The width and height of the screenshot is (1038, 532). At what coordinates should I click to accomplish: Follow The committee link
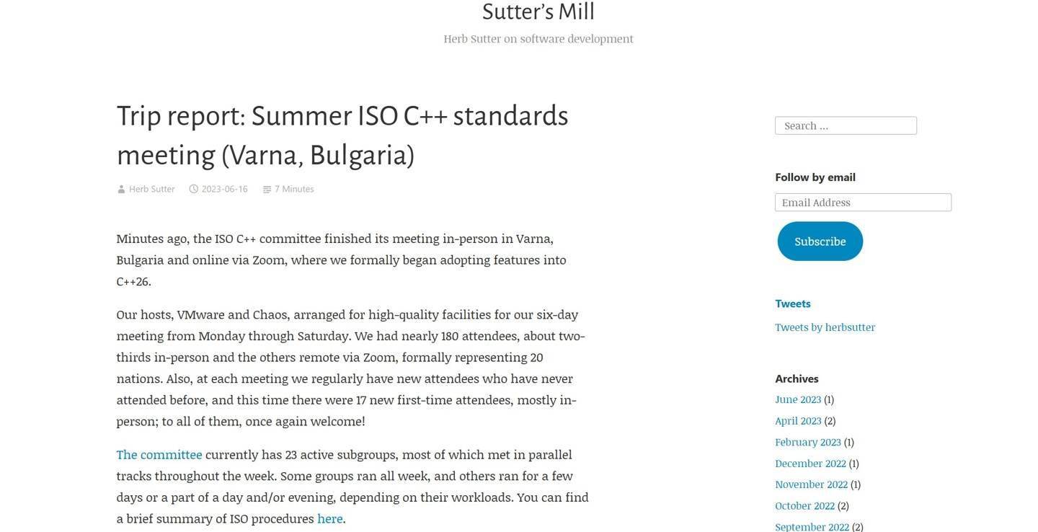pos(159,455)
